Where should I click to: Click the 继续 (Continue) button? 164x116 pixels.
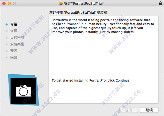(149, 110)
